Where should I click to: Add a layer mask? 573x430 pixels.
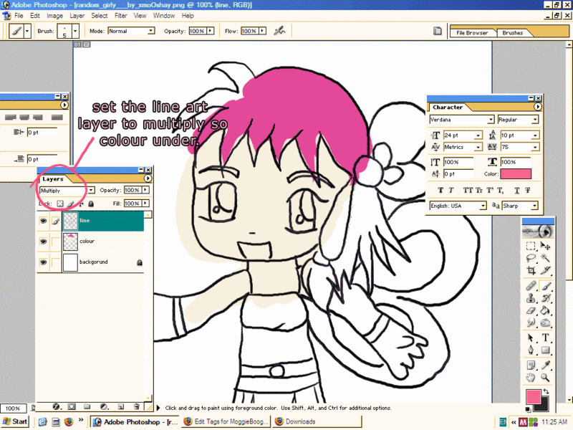click(72, 406)
